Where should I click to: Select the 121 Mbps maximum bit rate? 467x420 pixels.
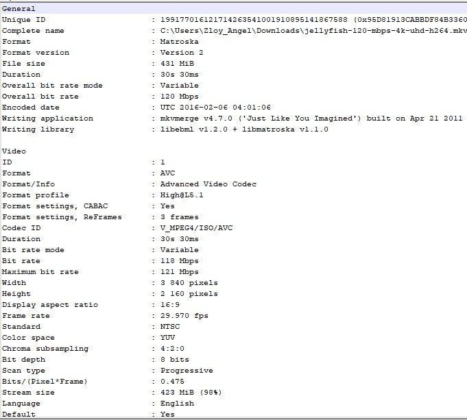(x=179, y=272)
